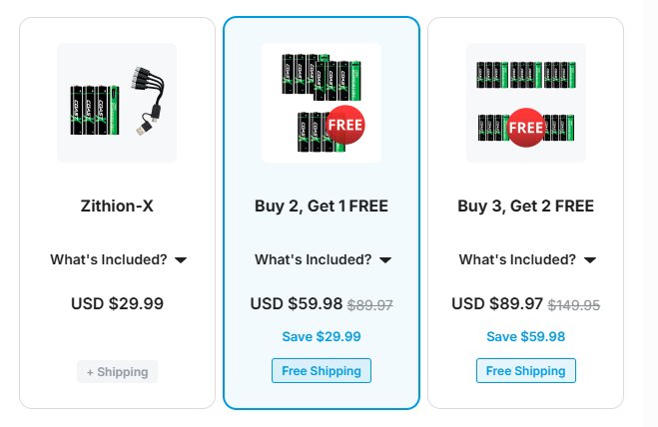Screen dimensions: 658x427
Task: Click the Save $59.98 text
Action: point(525,337)
